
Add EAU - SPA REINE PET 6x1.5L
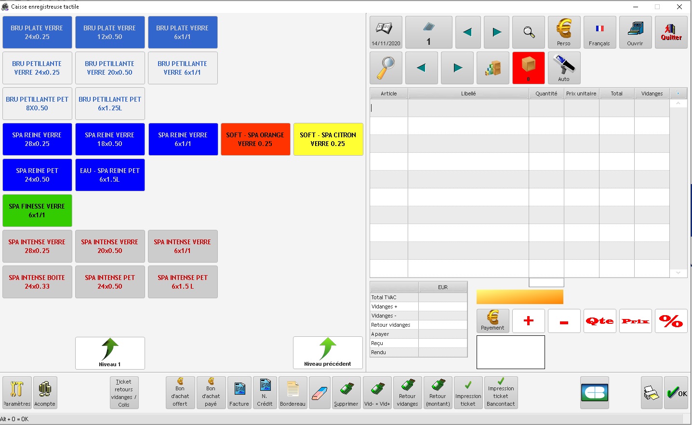point(110,175)
